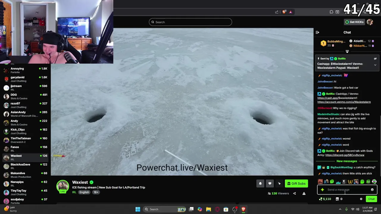Click the Send a message input field
Screen dimensions: 381x214
(347, 190)
